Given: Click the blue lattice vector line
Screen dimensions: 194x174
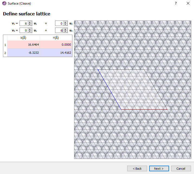Looking at the screenshot, I should coord(110,90).
